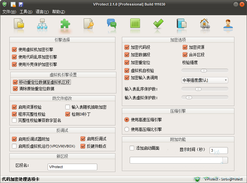Disable 使用虚拟机加密引擎 checkbox

point(14,49)
